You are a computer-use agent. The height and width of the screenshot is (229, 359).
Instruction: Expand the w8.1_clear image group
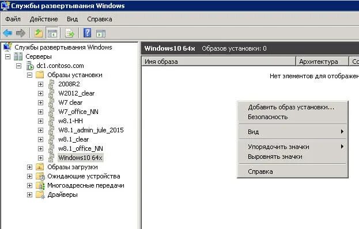[x=40, y=139]
